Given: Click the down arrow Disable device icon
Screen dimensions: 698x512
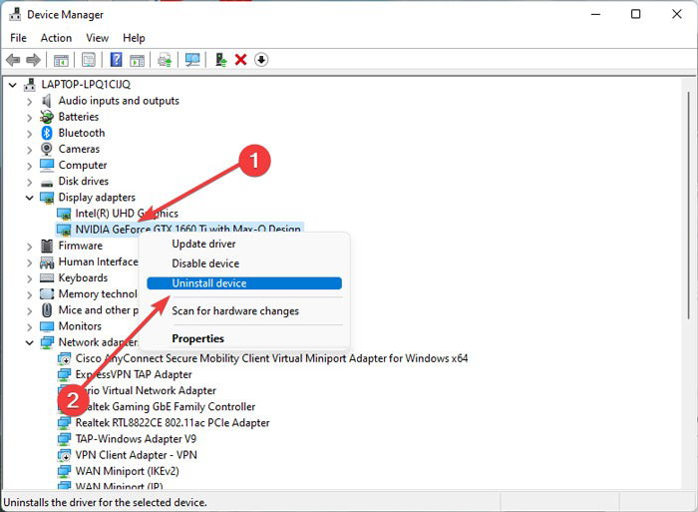Looking at the screenshot, I should [261, 60].
